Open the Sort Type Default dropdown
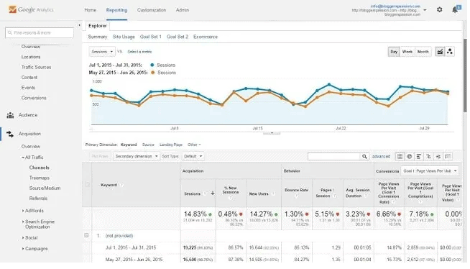Viewport: 470px width, 269px height. [x=193, y=156]
